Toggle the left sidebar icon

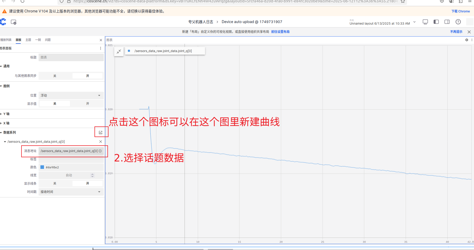(436, 22)
